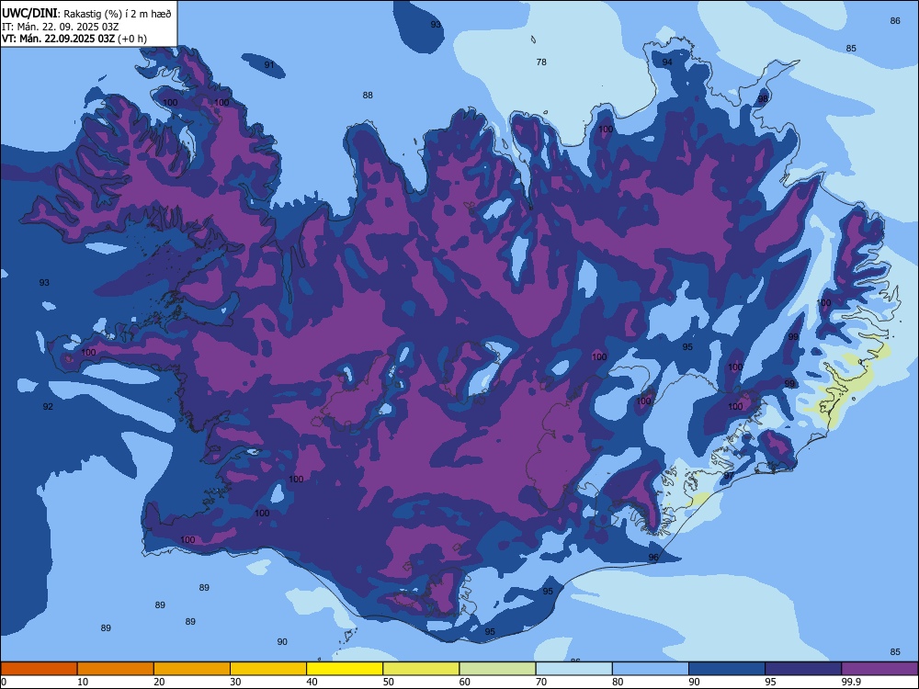
Task: Click the title 'UWC/DINI: Rakastig (%) í 2 m hæð'
Action: click(x=86, y=14)
